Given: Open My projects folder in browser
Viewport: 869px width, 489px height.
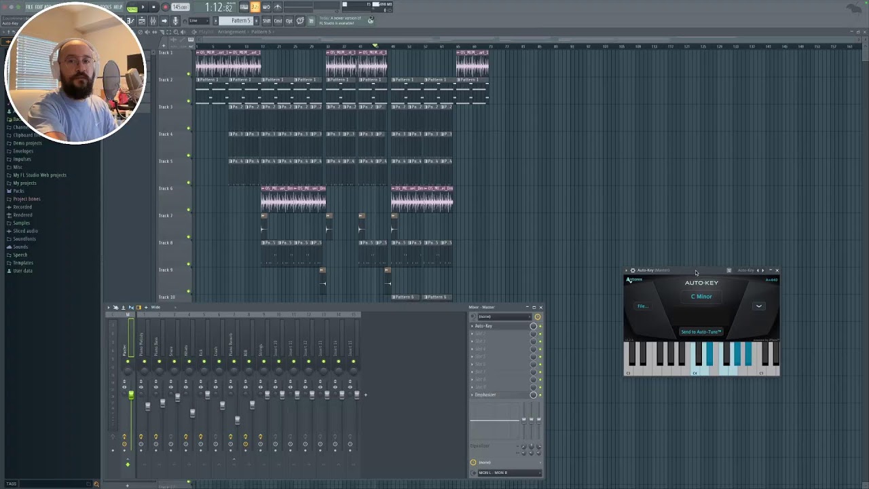Looking at the screenshot, I should point(24,183).
